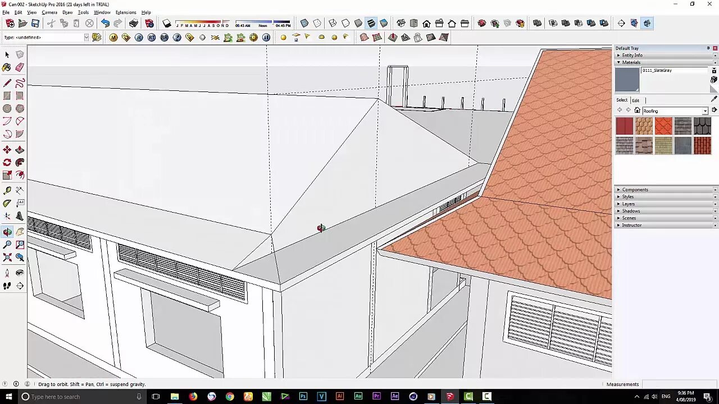Viewport: 719px width, 404px height.
Task: Select the Tape Measure tool
Action: (x=7, y=191)
